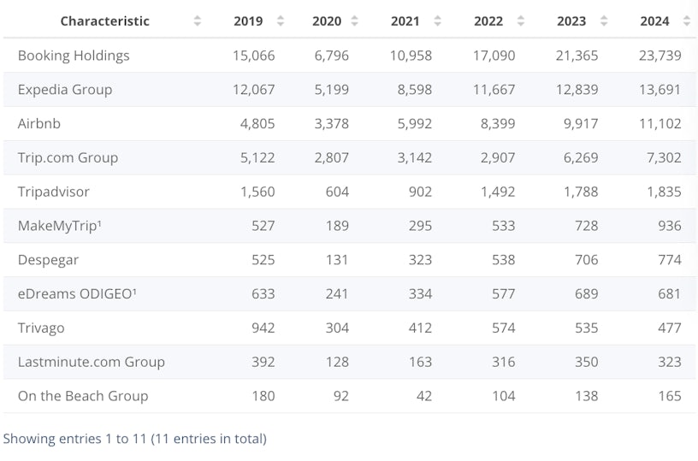Click Airbnb 2024 value 11,102
Viewport: 698px width, 461px height.
[660, 124]
